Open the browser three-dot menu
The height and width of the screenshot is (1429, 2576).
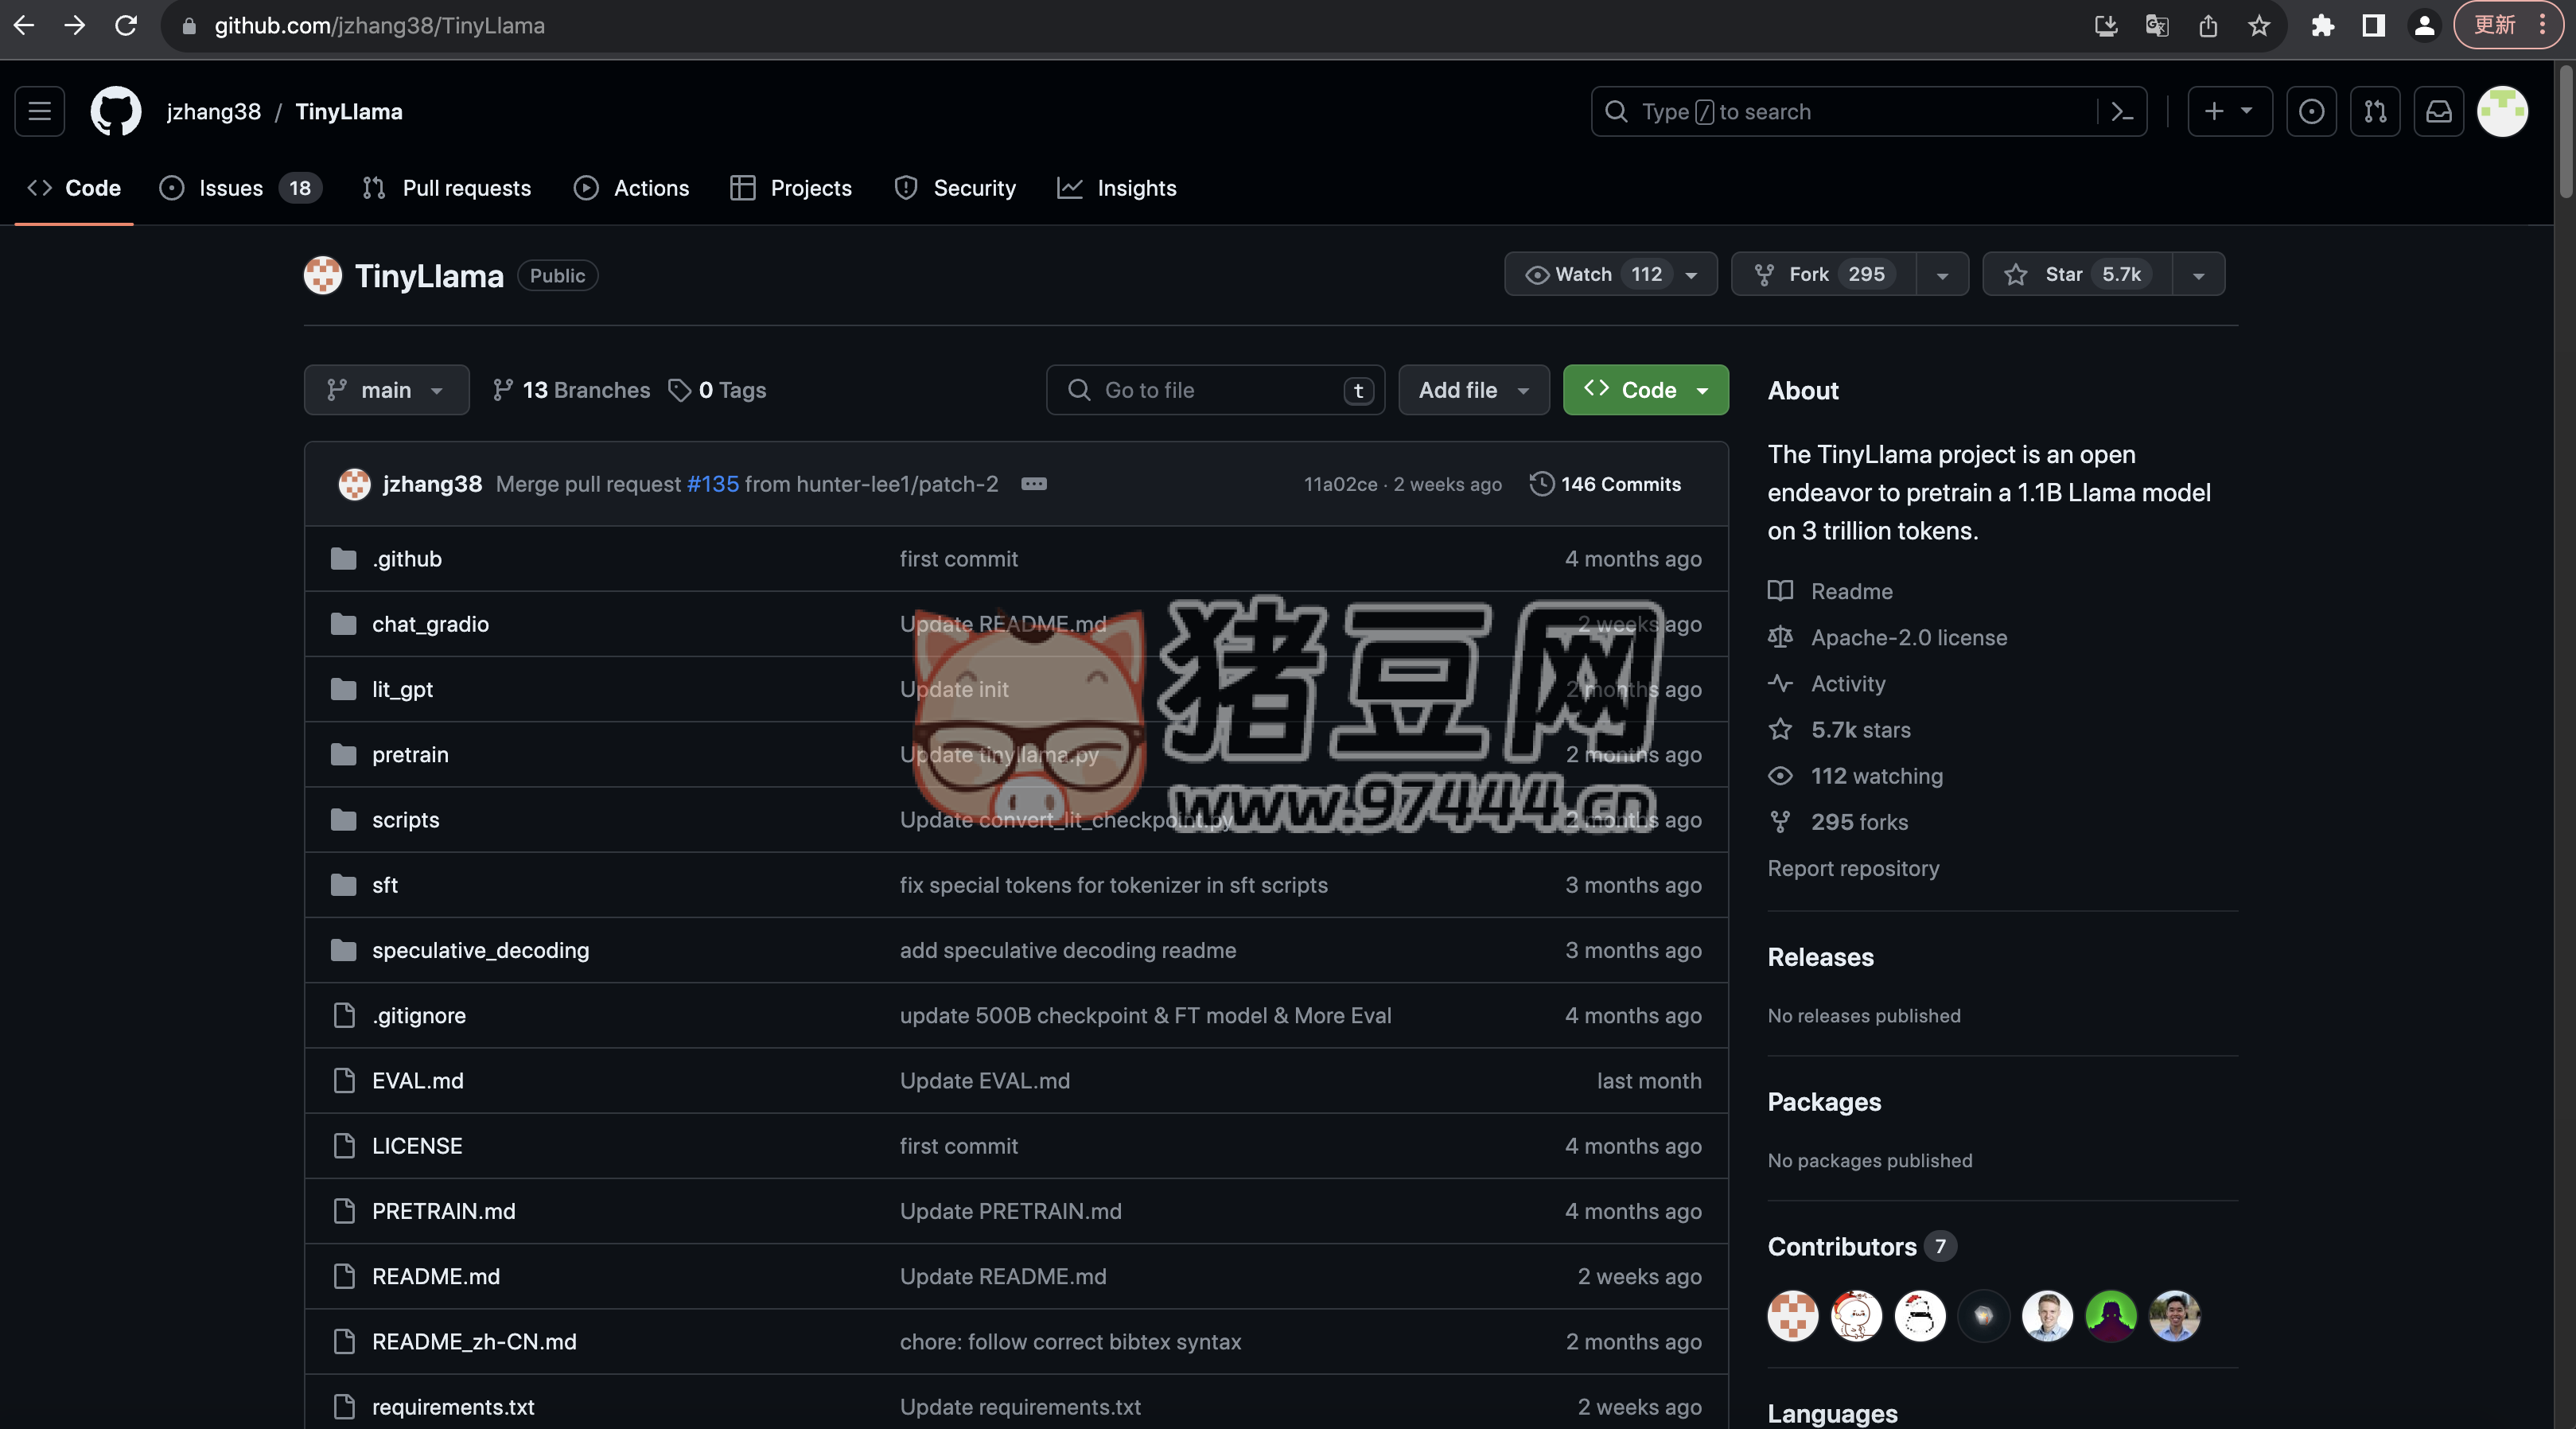tap(2543, 25)
